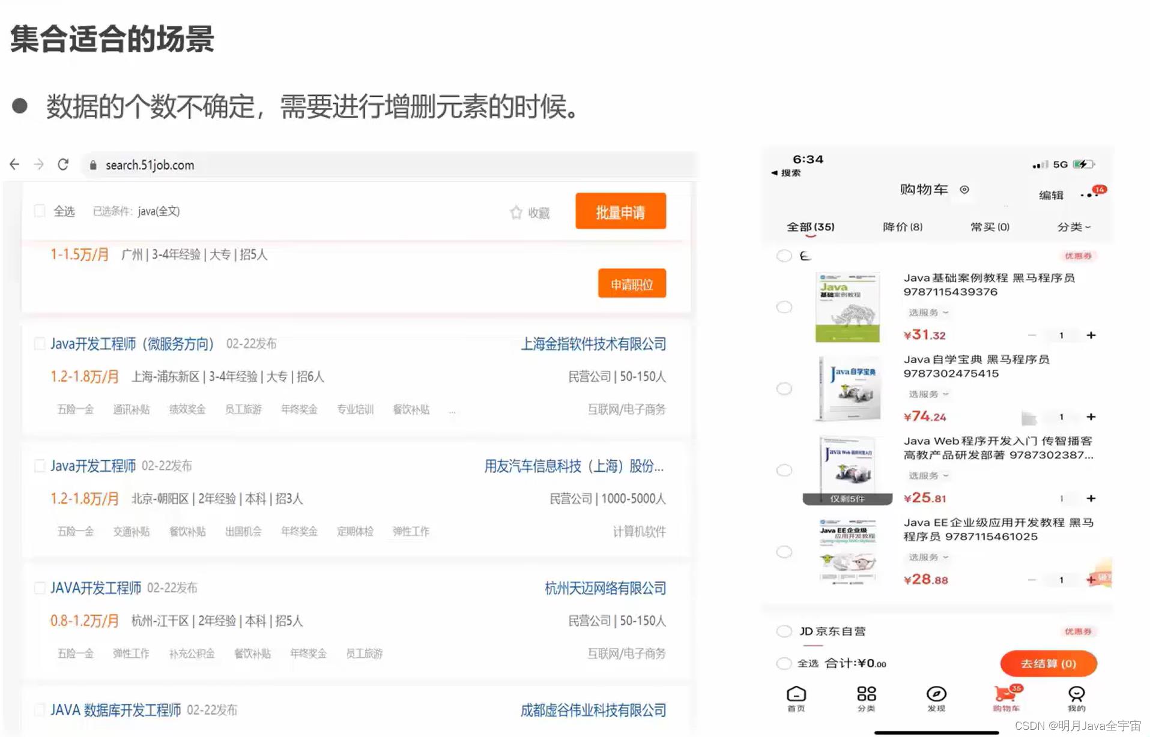Click the 0.8-1.2万/月 salary text
Screen dimensions: 1150x737
pos(84,621)
